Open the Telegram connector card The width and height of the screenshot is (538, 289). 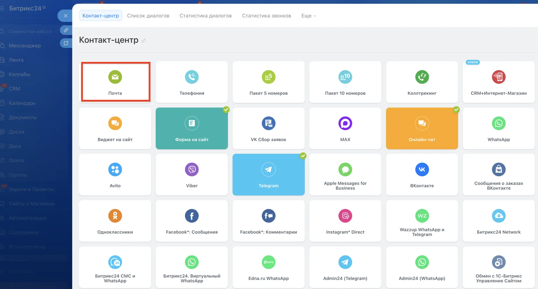point(268,175)
